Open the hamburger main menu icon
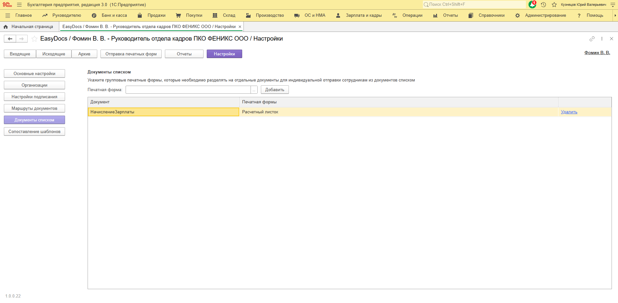 [19, 5]
